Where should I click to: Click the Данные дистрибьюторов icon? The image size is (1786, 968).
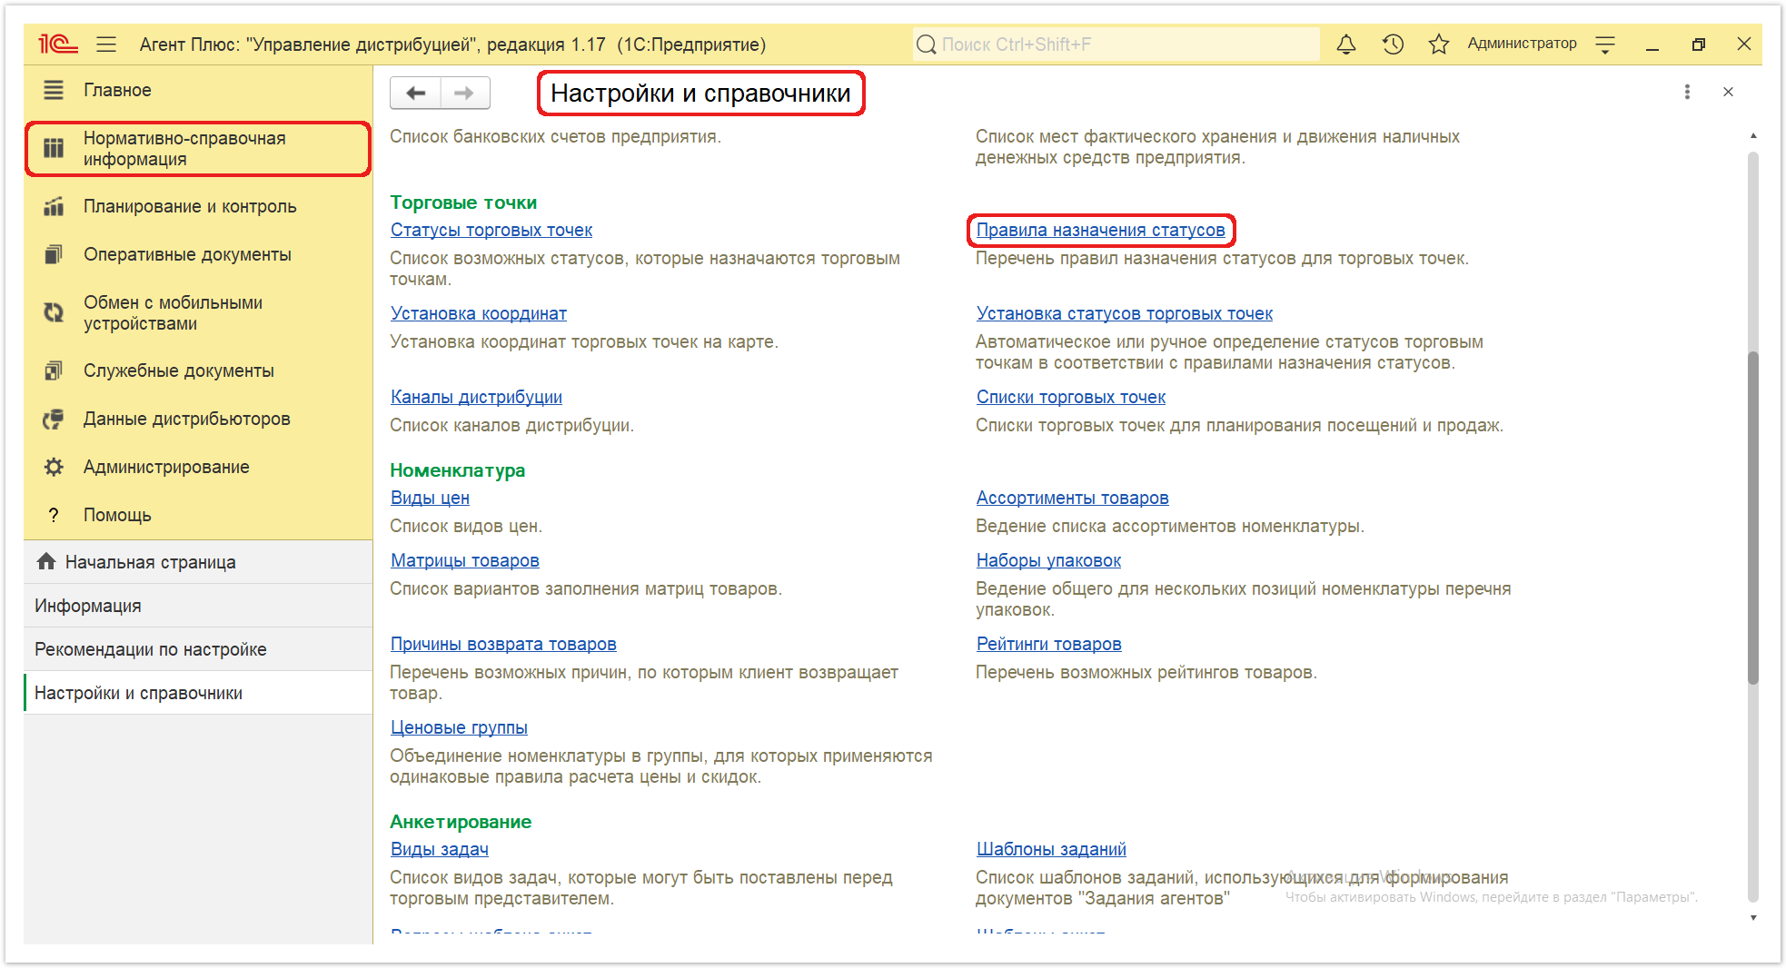tap(54, 419)
